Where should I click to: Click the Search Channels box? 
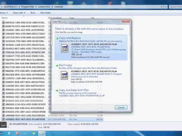pos(175,7)
